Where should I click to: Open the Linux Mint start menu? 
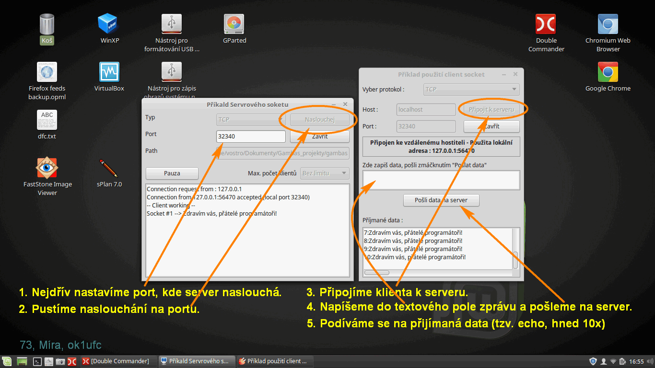click(x=7, y=361)
